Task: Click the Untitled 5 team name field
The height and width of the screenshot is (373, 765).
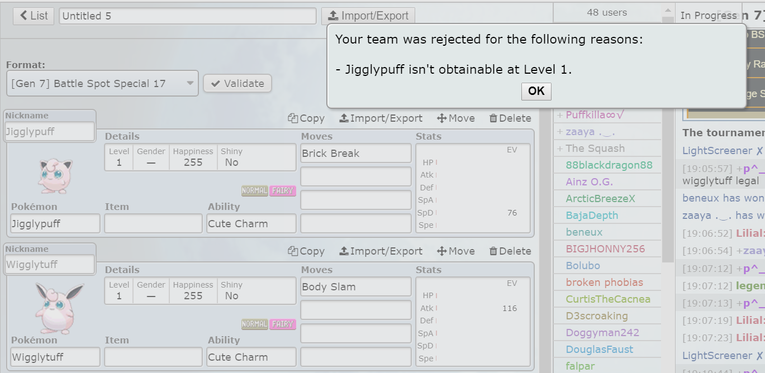Action: 188,16
